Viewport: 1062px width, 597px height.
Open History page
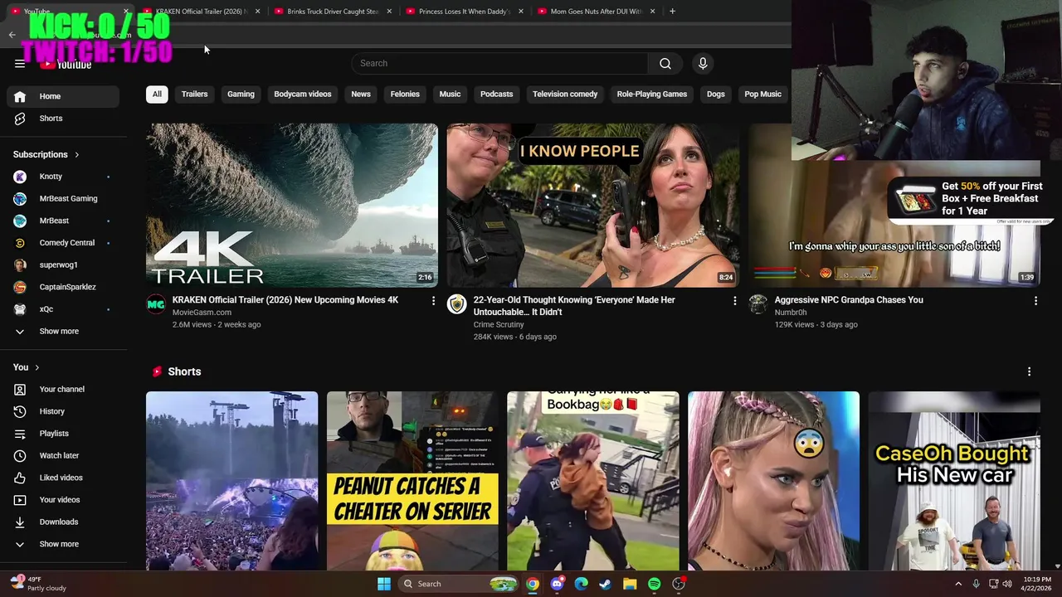pos(63,411)
